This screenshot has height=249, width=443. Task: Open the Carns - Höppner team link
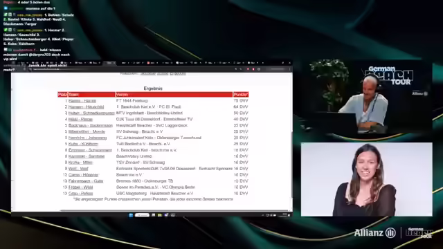(83, 175)
